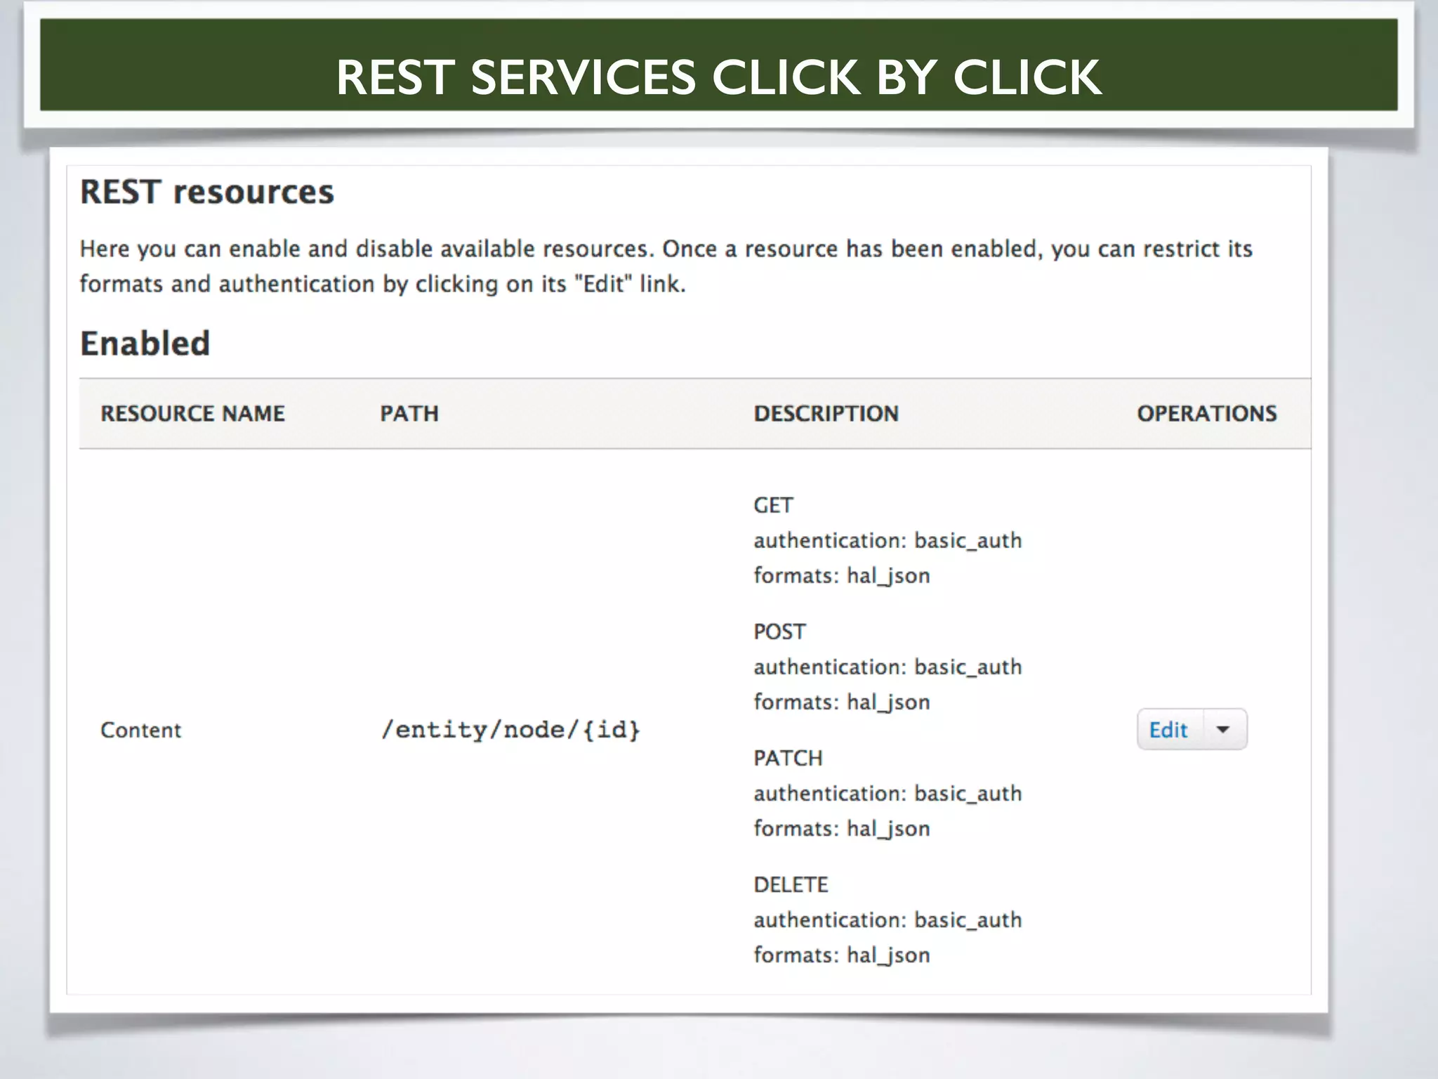This screenshot has width=1438, height=1079.
Task: Click formats: hal_json under PATCH
Action: [842, 829]
